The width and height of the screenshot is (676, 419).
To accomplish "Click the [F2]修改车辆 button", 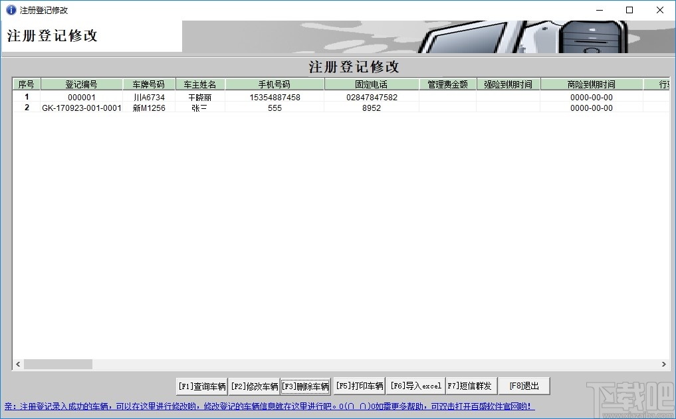I will tap(253, 385).
